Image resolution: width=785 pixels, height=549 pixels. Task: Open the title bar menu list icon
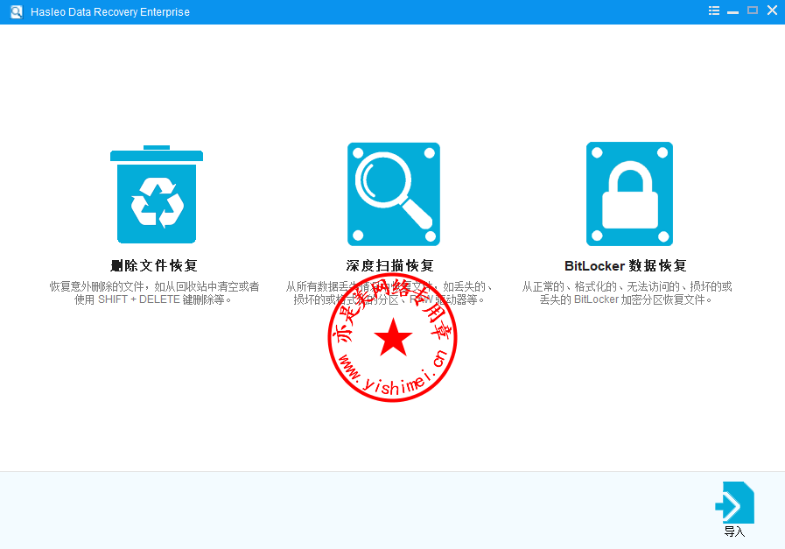pyautogui.click(x=714, y=11)
